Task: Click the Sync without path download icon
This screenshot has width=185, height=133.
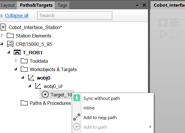Action: pyautogui.click(x=77, y=98)
